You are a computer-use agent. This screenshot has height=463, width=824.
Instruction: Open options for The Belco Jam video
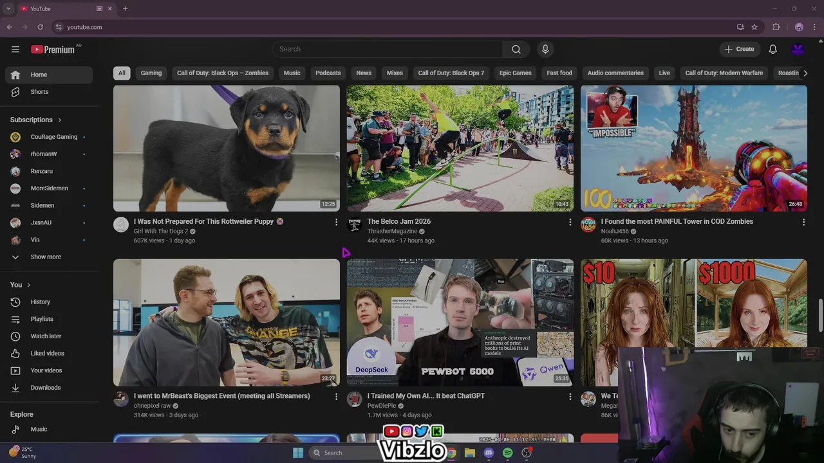click(570, 222)
